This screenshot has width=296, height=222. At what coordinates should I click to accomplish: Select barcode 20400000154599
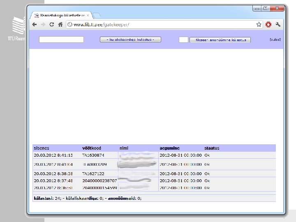pyautogui.click(x=99, y=188)
